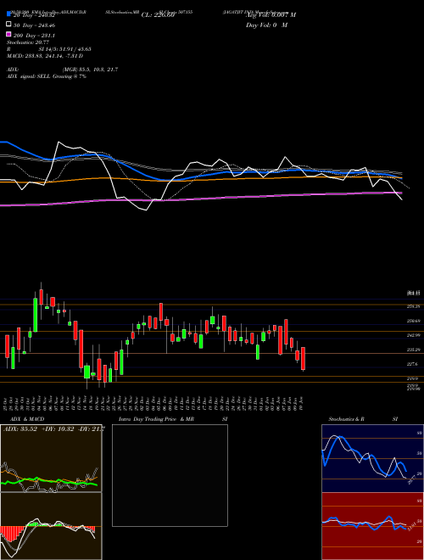Click the Stochastics 29.77 readout
Screen dimensions: 424x560
pos(27,42)
